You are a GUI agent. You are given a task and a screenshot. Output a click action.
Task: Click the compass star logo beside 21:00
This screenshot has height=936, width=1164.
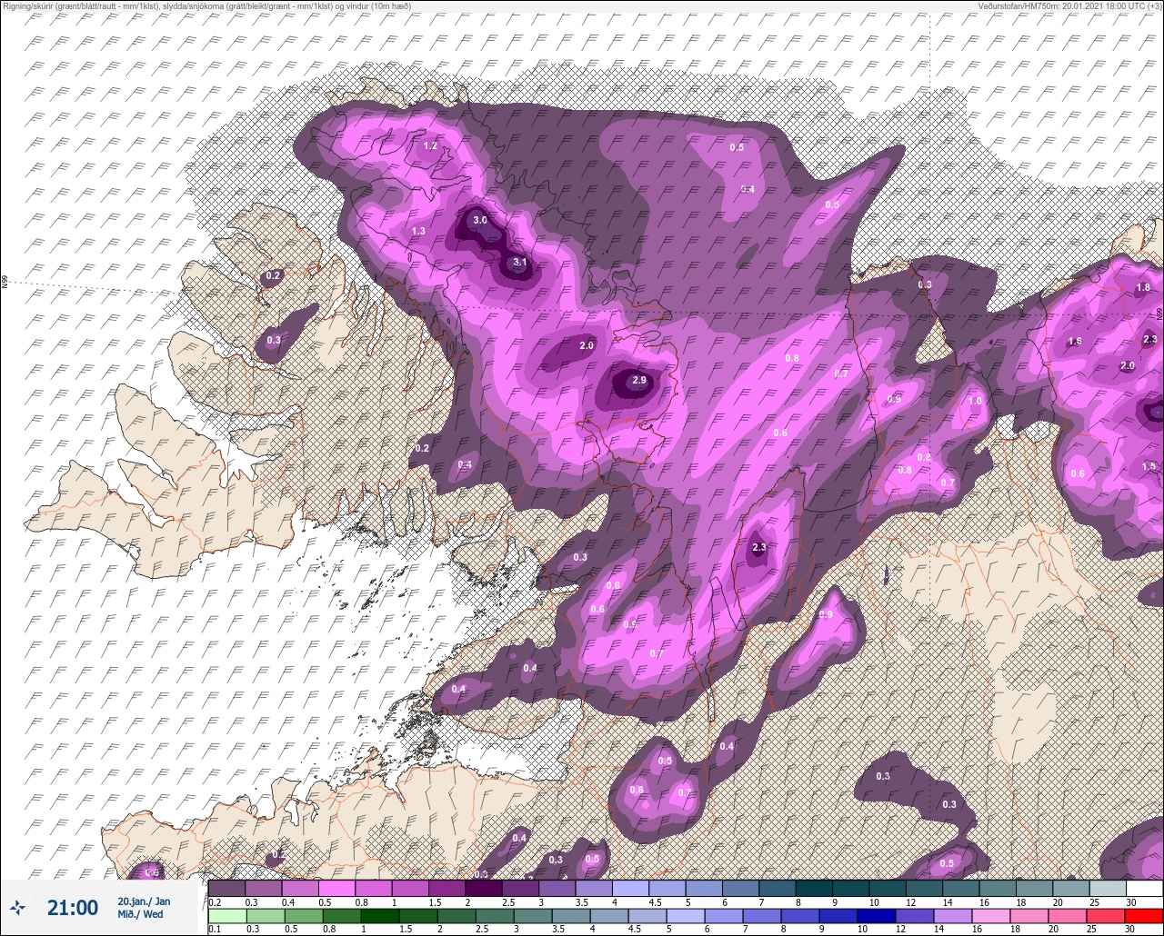coord(17,907)
